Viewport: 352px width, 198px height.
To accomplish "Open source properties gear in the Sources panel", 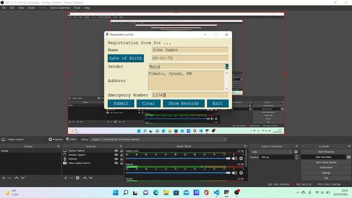I will click(x=78, y=178).
